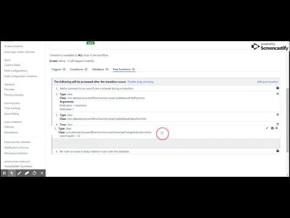Viewport: 290px width, 218px height.
Task: Click the drag handle for UpdateIssueStatusFunction row
Action: 277,114
